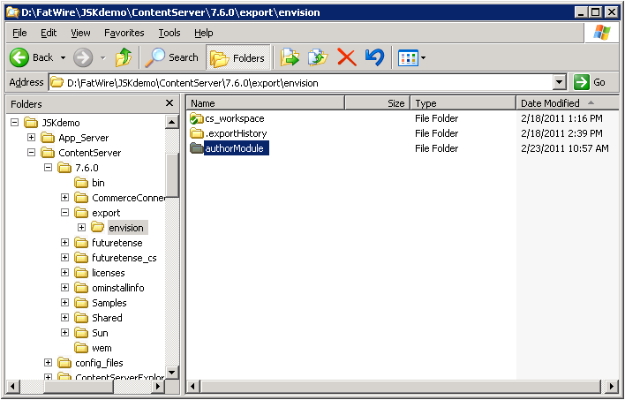
Task: Click the Windows flag logo icon
Action: tap(601, 33)
